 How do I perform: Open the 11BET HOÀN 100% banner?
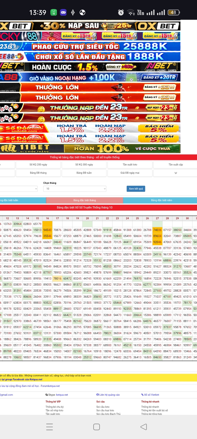[x=90, y=148]
